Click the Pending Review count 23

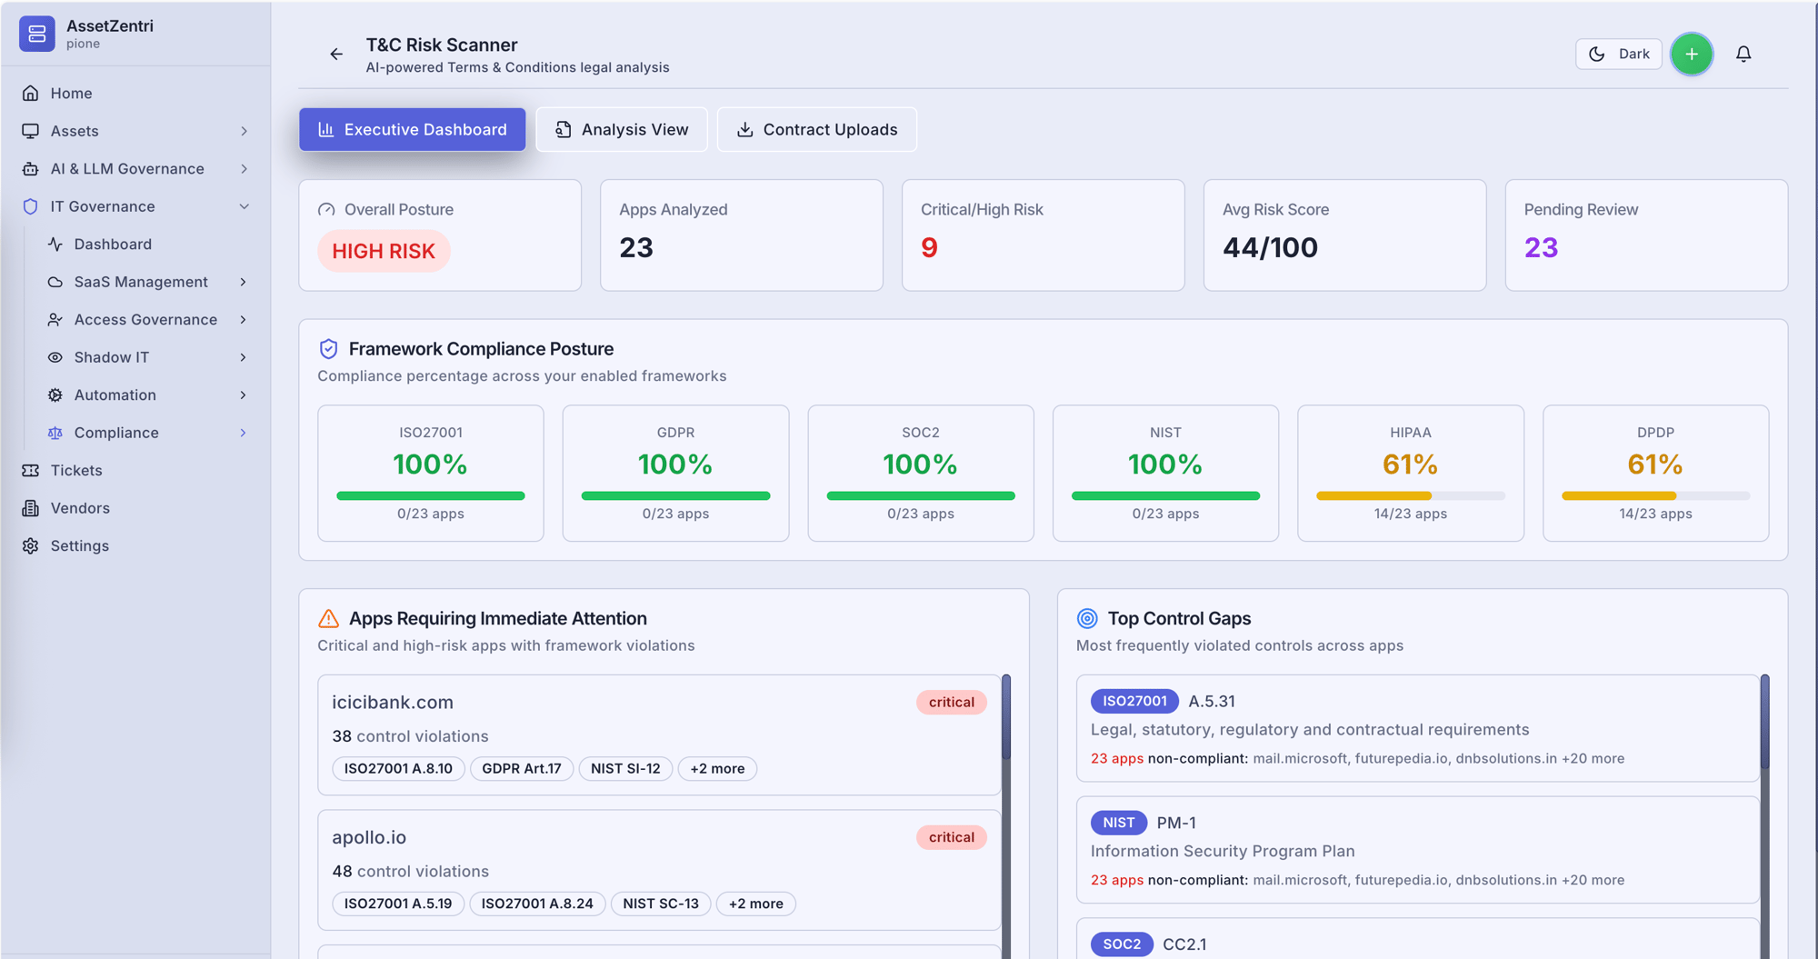[1541, 248]
